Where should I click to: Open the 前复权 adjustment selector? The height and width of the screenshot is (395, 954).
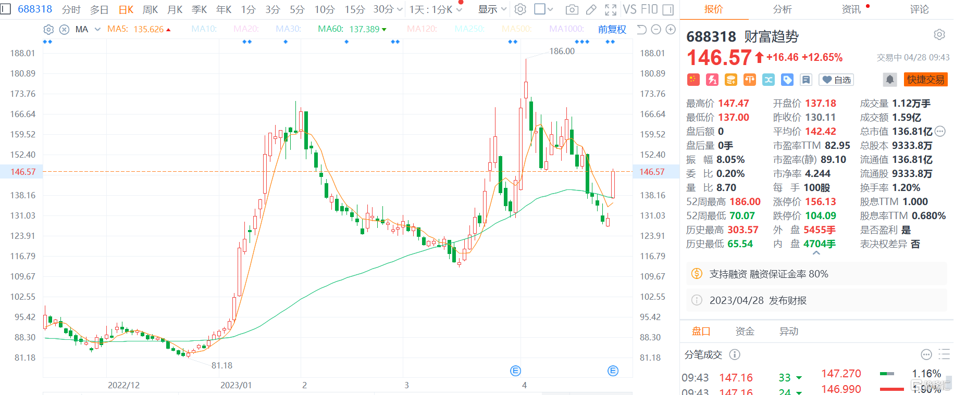[612, 29]
